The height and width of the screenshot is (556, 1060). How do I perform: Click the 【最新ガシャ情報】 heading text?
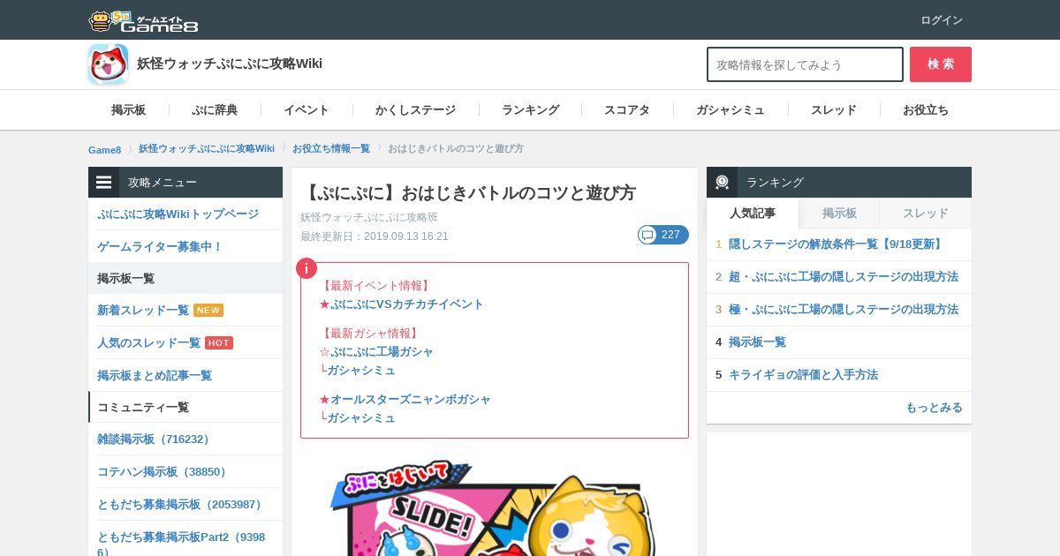point(370,334)
